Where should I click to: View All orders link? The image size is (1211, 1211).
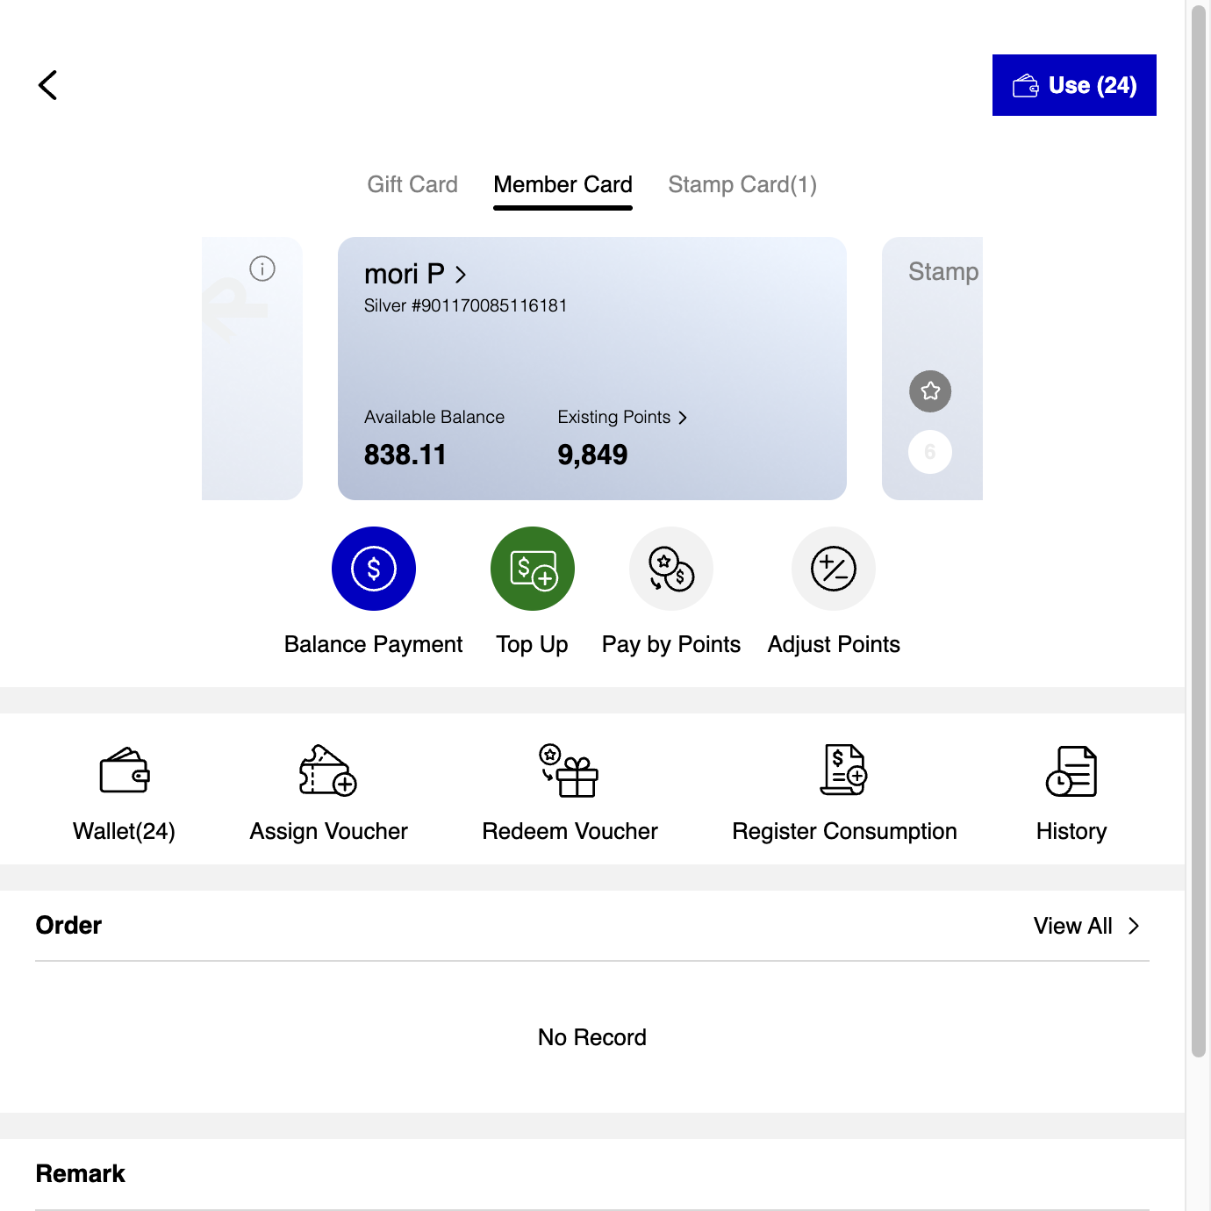tap(1086, 926)
